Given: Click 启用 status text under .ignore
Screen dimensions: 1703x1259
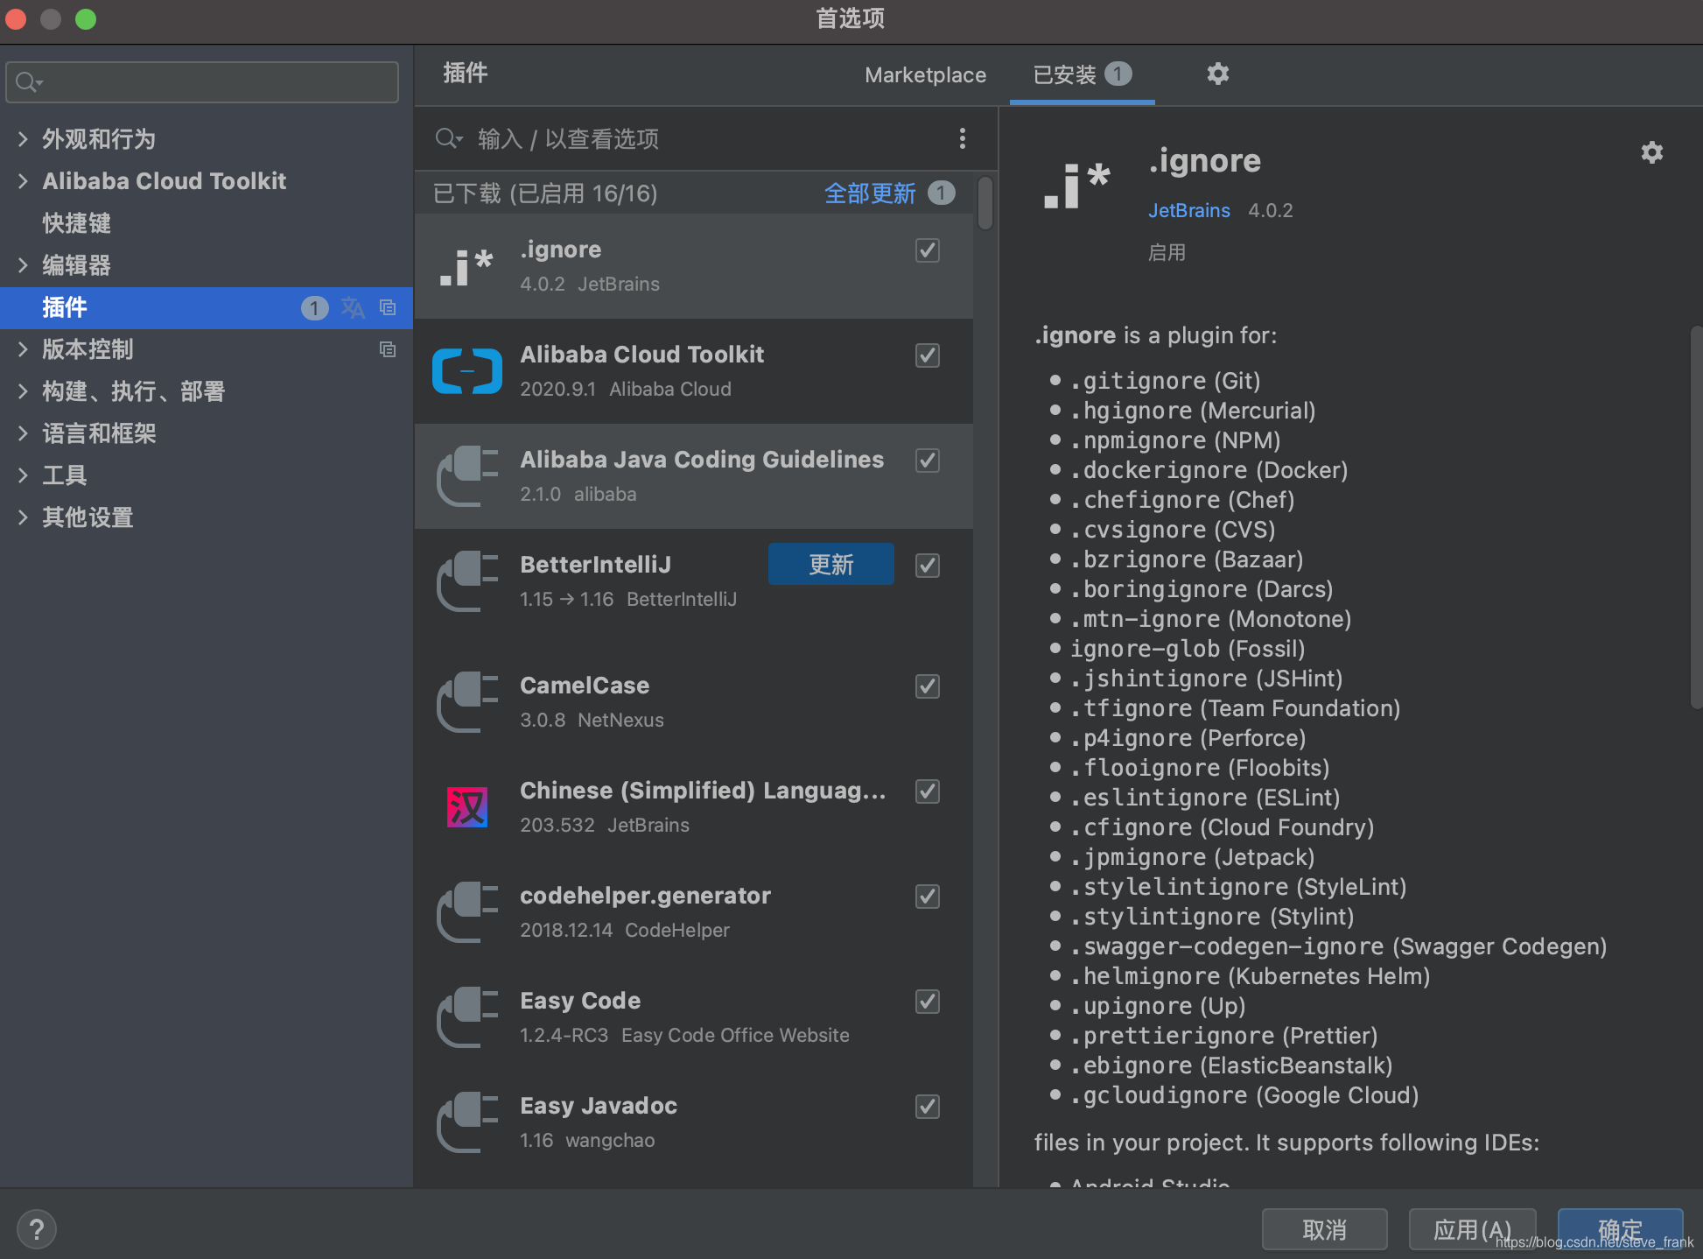Looking at the screenshot, I should (x=1167, y=252).
